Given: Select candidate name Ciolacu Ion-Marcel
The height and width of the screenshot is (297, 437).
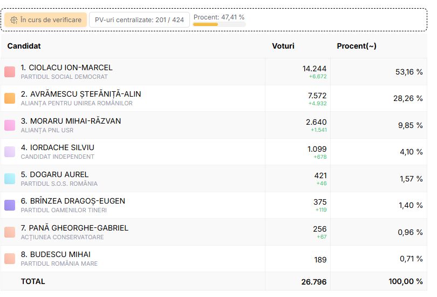Looking at the screenshot, I should (67, 67).
